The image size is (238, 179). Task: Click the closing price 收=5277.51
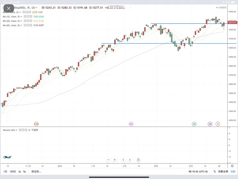pos(96,8)
